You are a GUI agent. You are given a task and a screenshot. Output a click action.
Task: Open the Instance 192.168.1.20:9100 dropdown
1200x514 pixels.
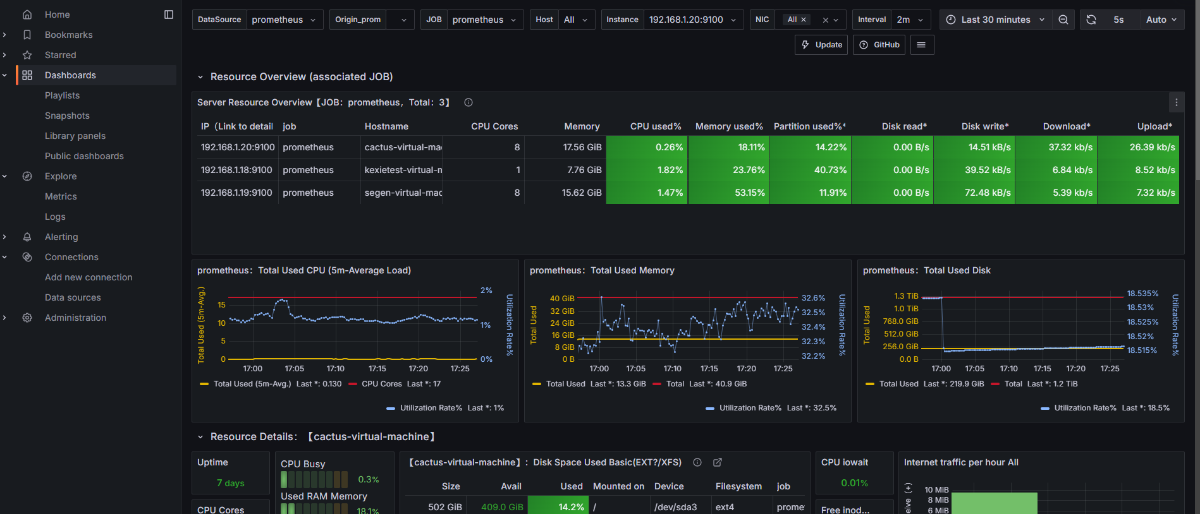(x=694, y=20)
